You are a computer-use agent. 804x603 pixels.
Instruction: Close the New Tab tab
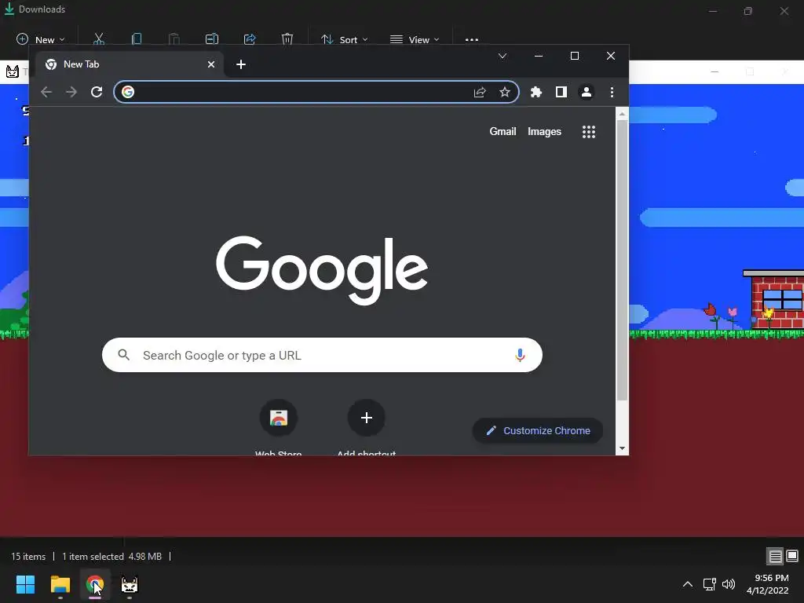click(x=210, y=64)
